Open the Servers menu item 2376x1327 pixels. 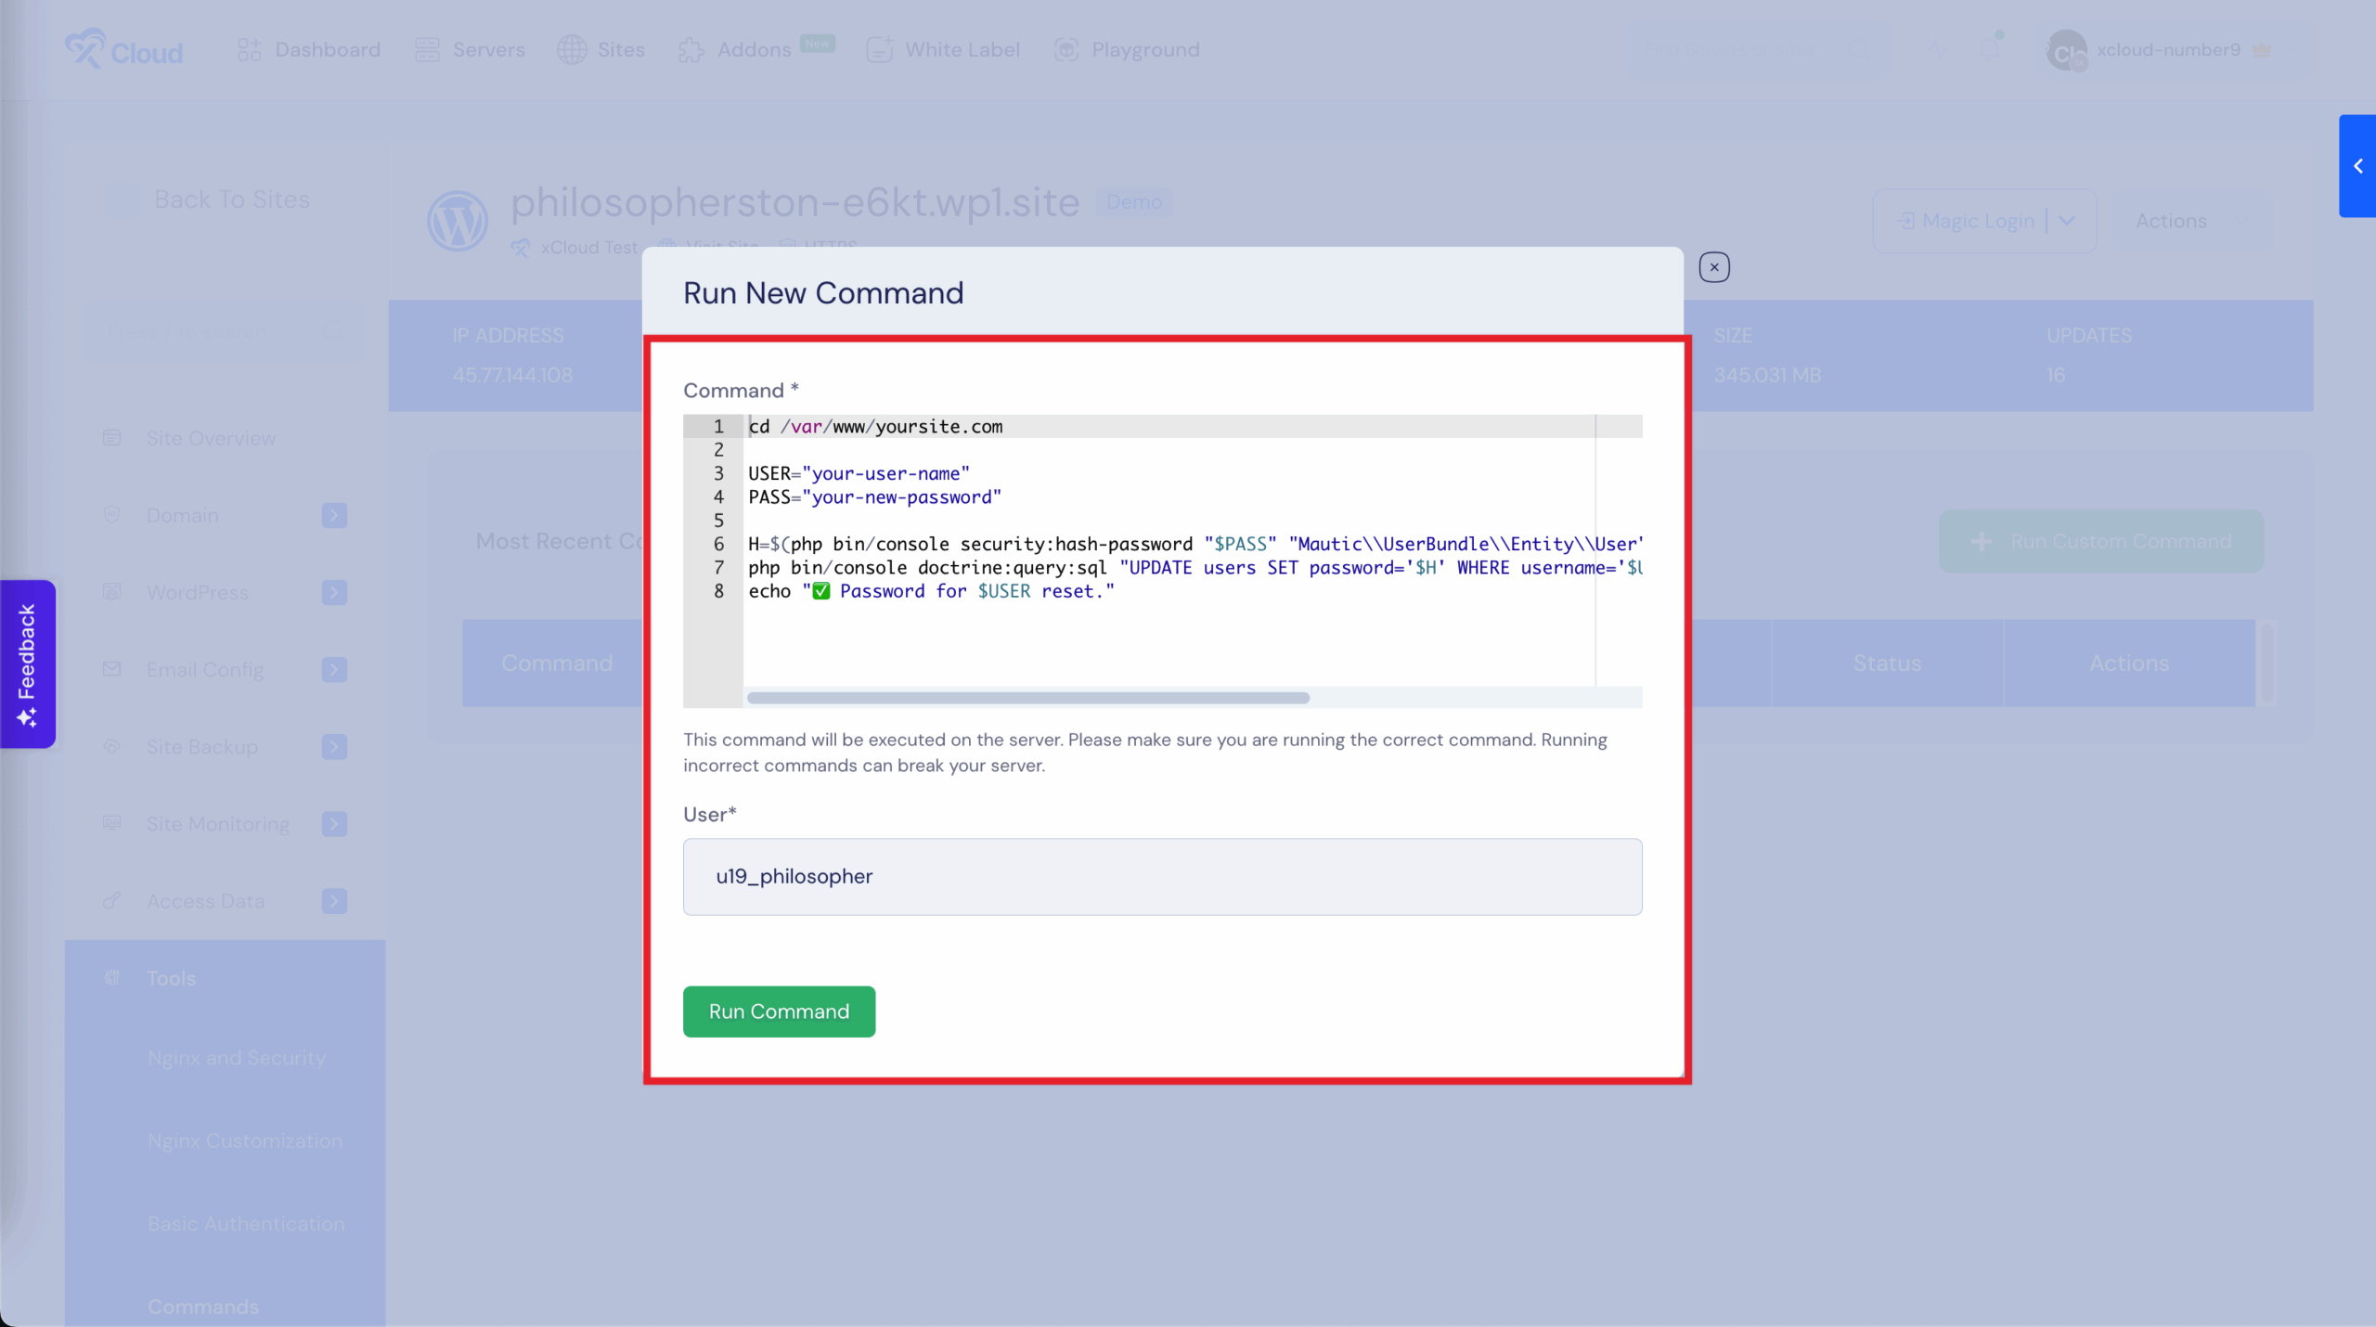click(x=471, y=50)
